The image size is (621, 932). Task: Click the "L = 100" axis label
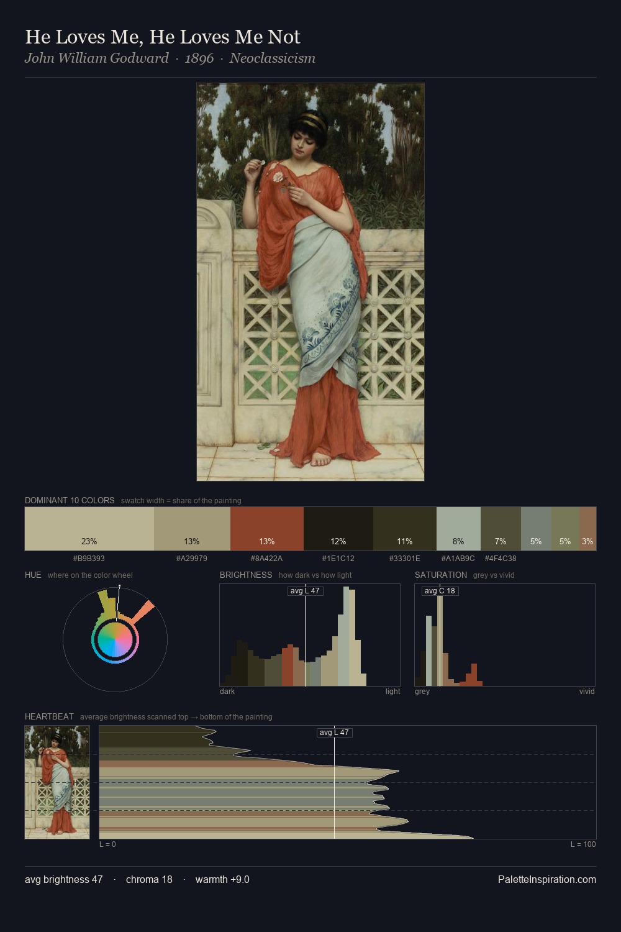point(583,844)
